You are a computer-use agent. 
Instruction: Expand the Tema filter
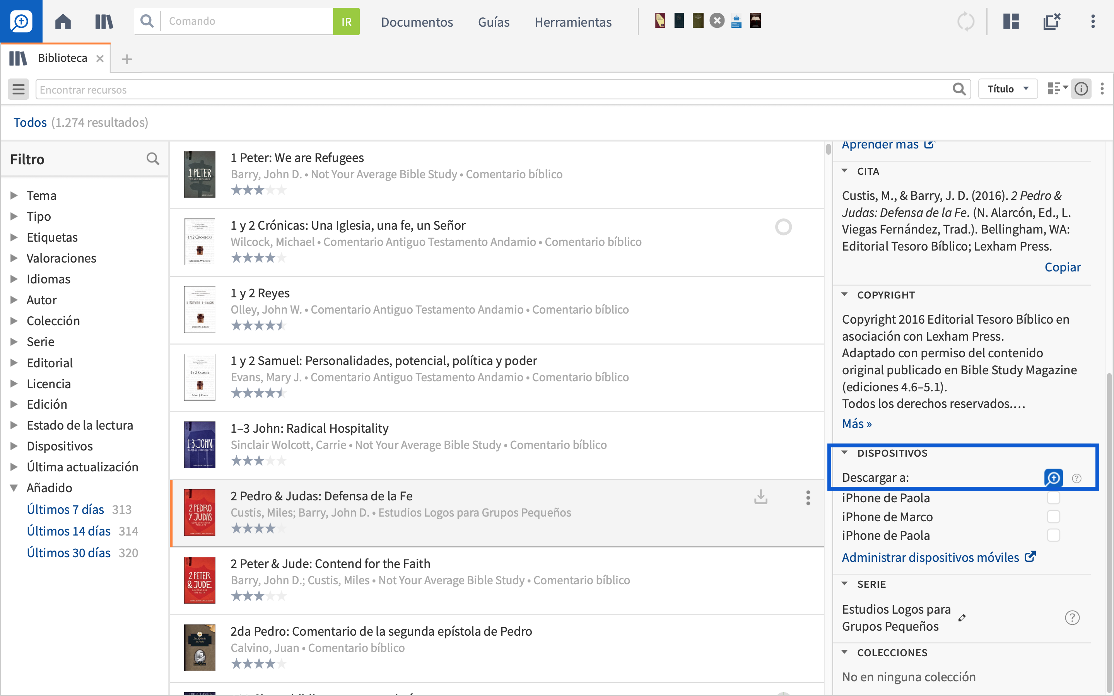(x=14, y=195)
